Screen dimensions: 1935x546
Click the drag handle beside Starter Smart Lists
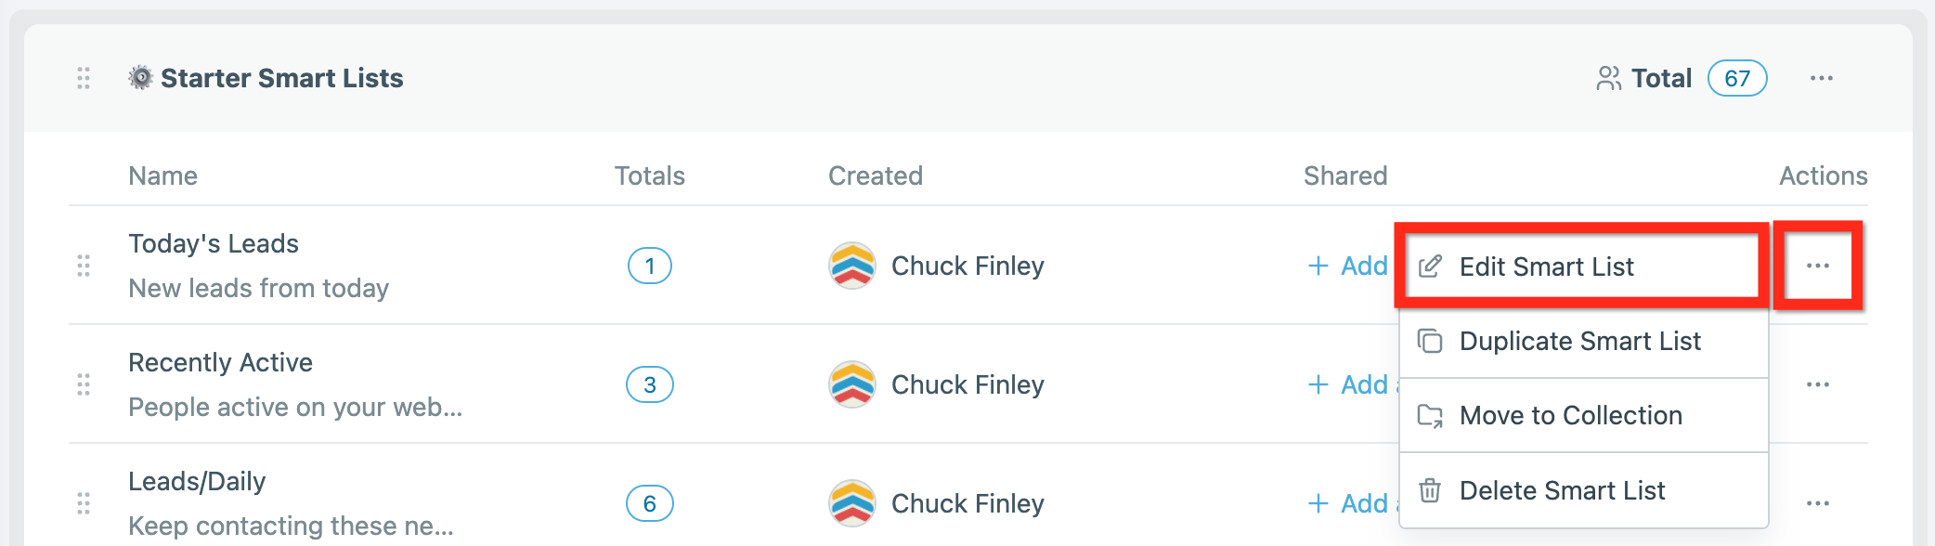(84, 78)
